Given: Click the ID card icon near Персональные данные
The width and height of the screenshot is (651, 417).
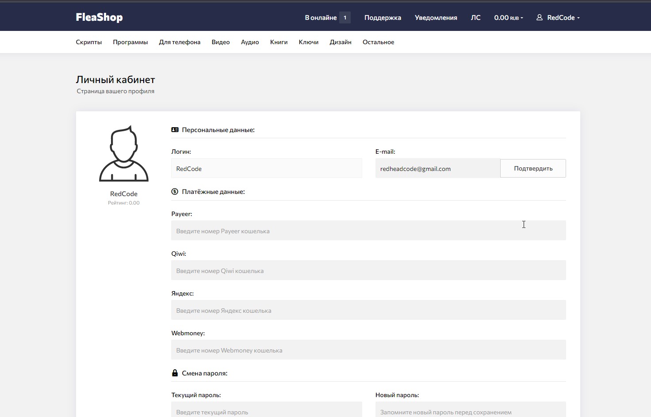Looking at the screenshot, I should (175, 130).
